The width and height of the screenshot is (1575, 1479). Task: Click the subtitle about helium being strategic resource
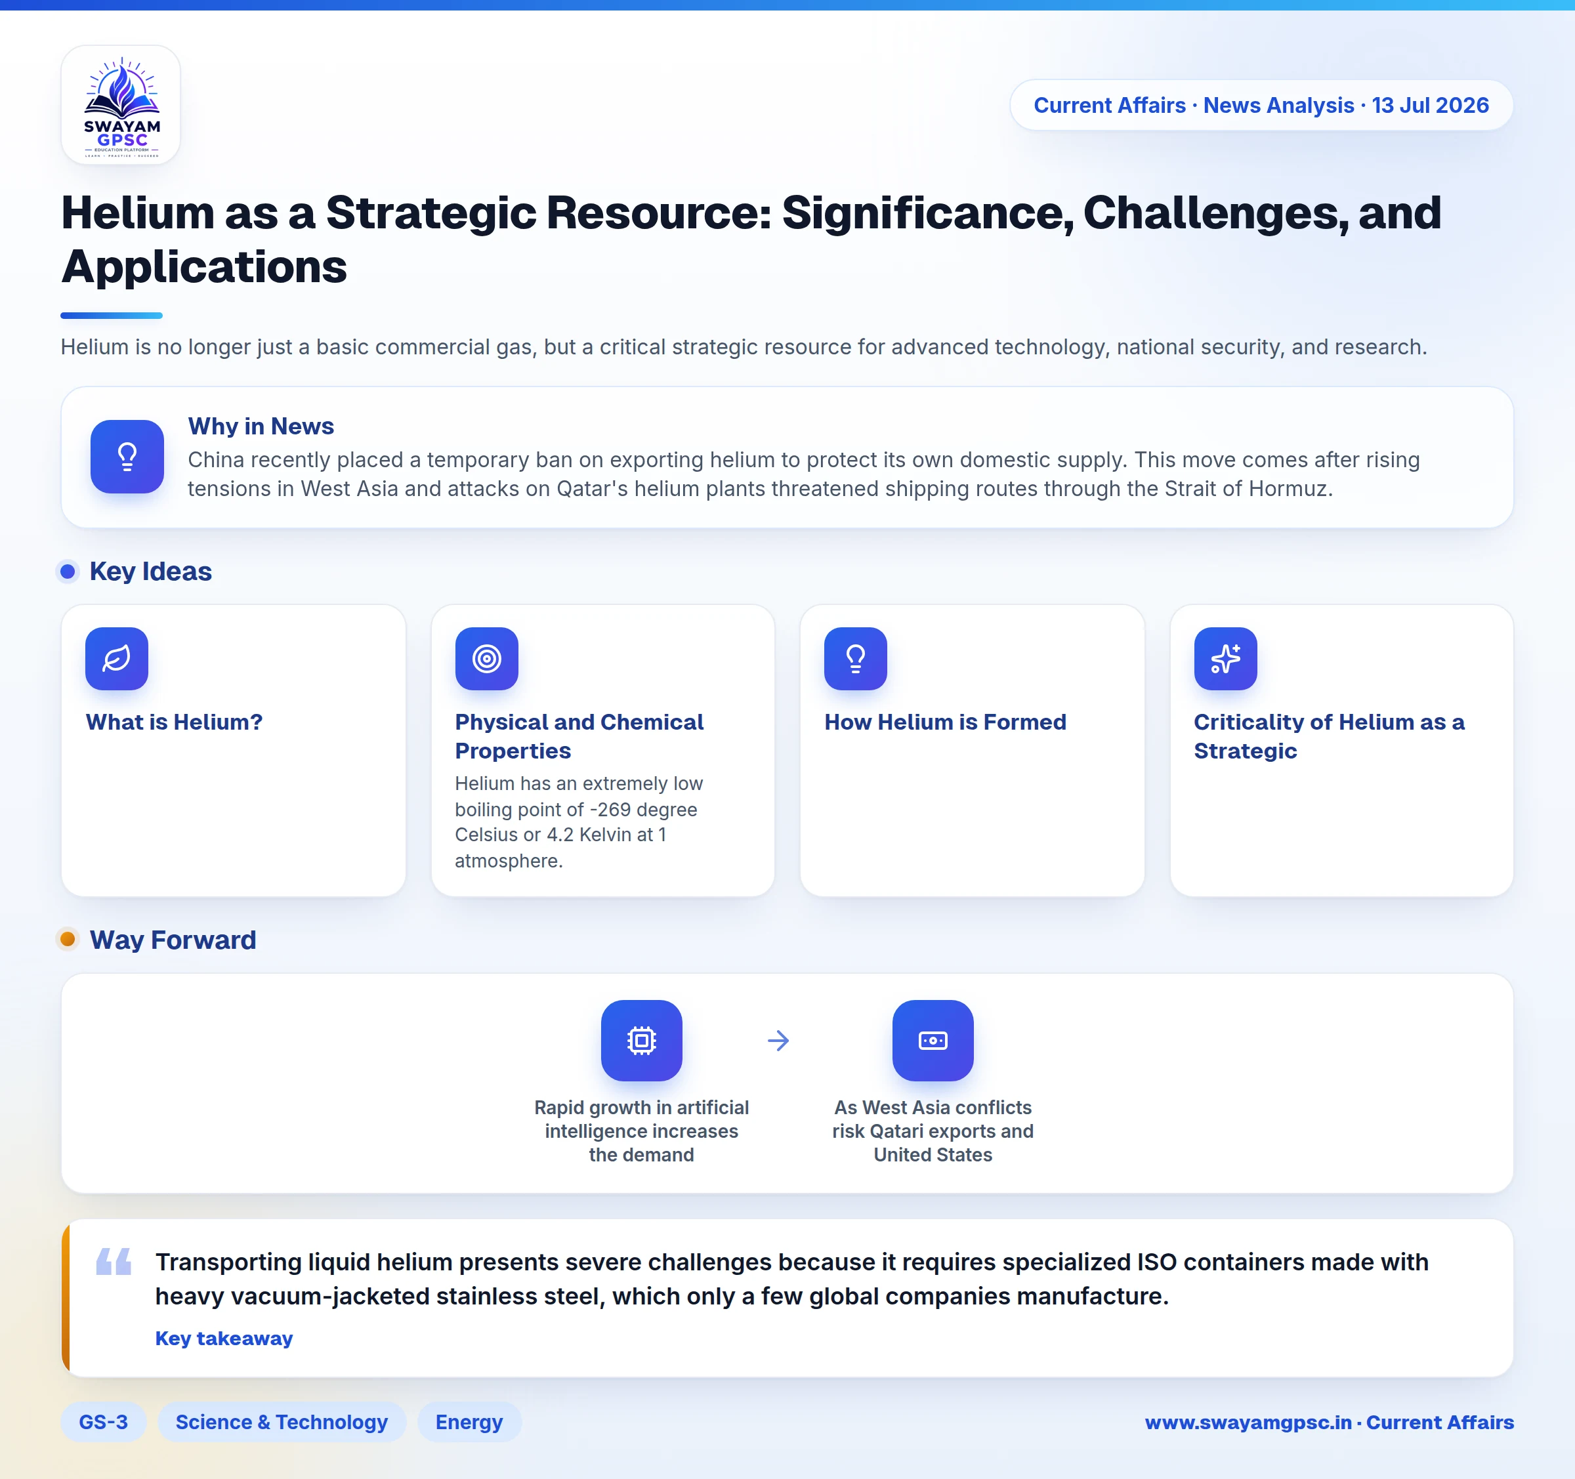(744, 347)
